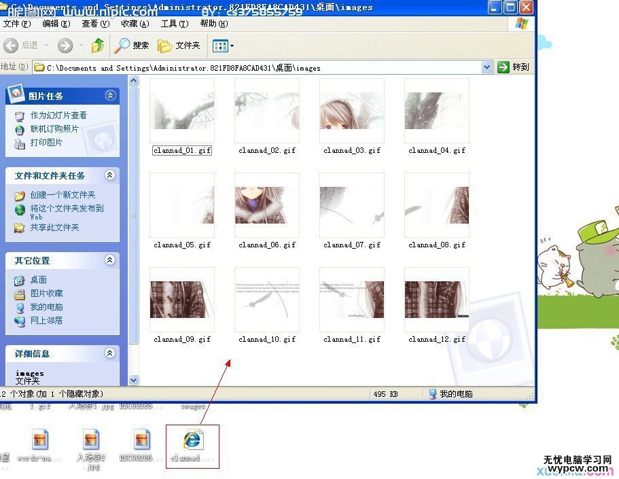This screenshot has height=479, width=619.
Task: Click Publish this folder to the Web
Action: 67,212
